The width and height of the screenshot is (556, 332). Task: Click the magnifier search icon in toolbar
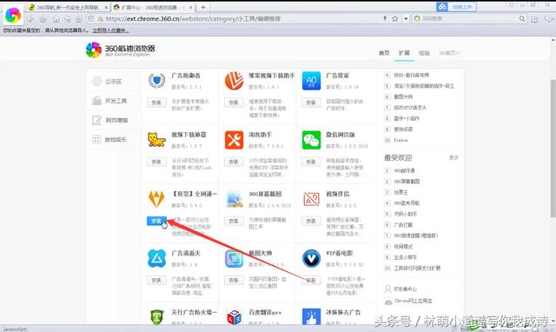(522, 19)
